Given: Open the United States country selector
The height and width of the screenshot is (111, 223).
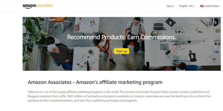Looking at the screenshot, I should pyautogui.click(x=210, y=6).
